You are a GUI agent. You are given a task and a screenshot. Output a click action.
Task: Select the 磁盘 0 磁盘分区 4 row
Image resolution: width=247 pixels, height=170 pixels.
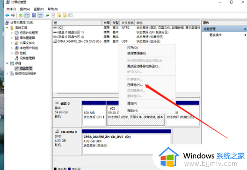[126, 37]
